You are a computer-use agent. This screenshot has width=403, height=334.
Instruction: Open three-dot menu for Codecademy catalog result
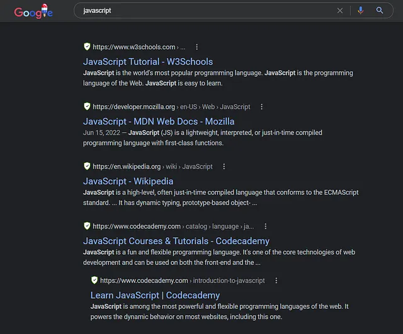(266, 226)
